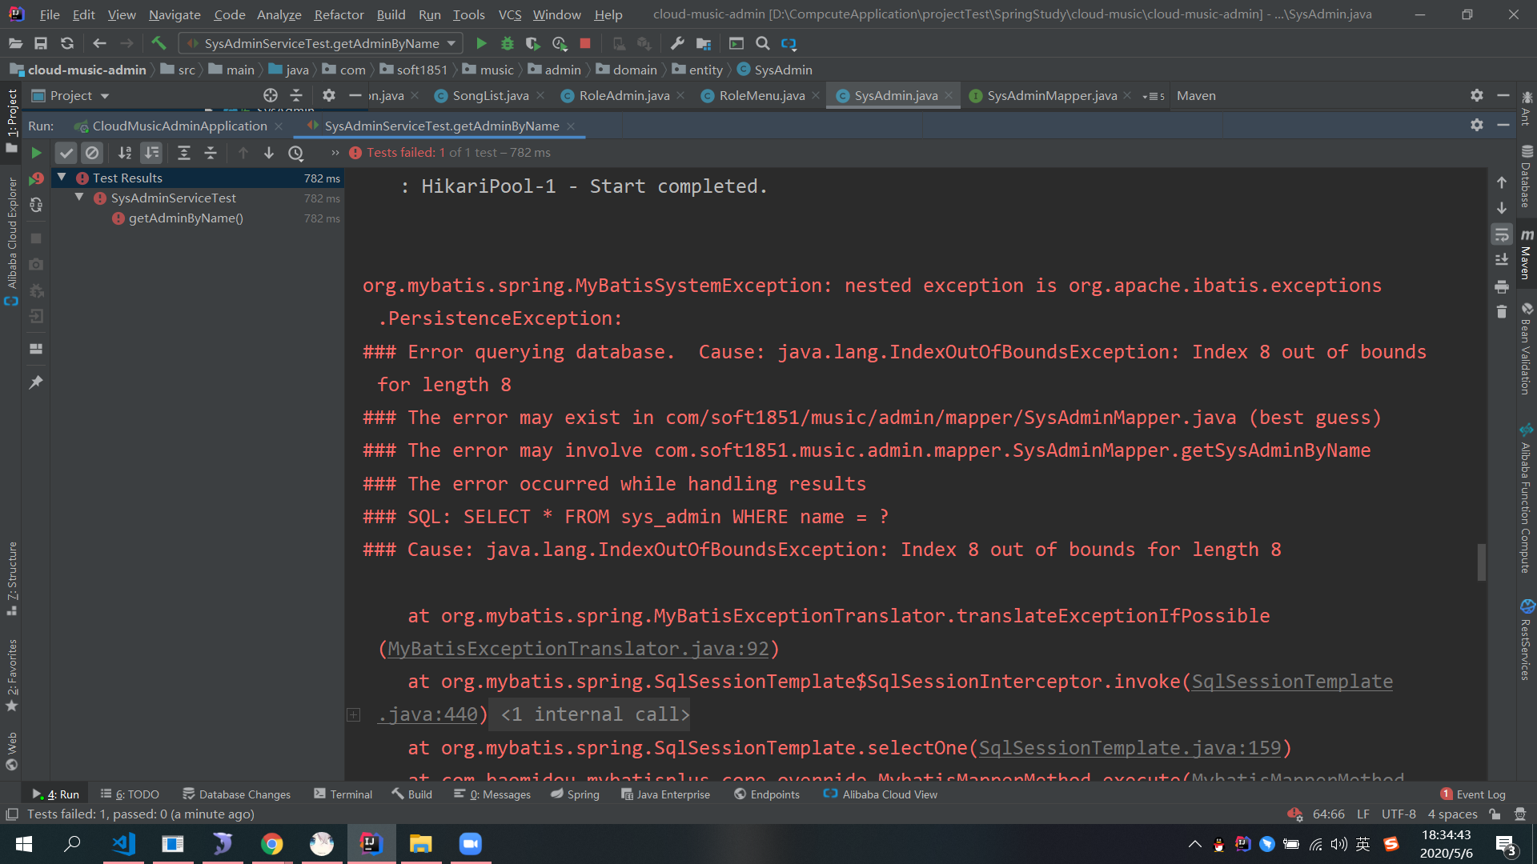Open the Refactor menu
1537x864 pixels.
pos(339,14)
